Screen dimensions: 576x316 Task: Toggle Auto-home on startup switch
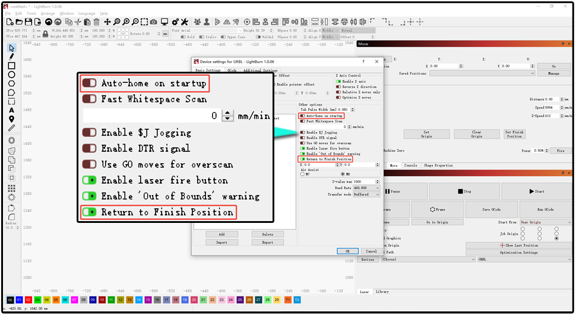(303, 116)
